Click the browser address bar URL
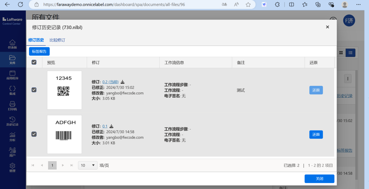Viewport: 369px width, 189px height. (114, 5)
